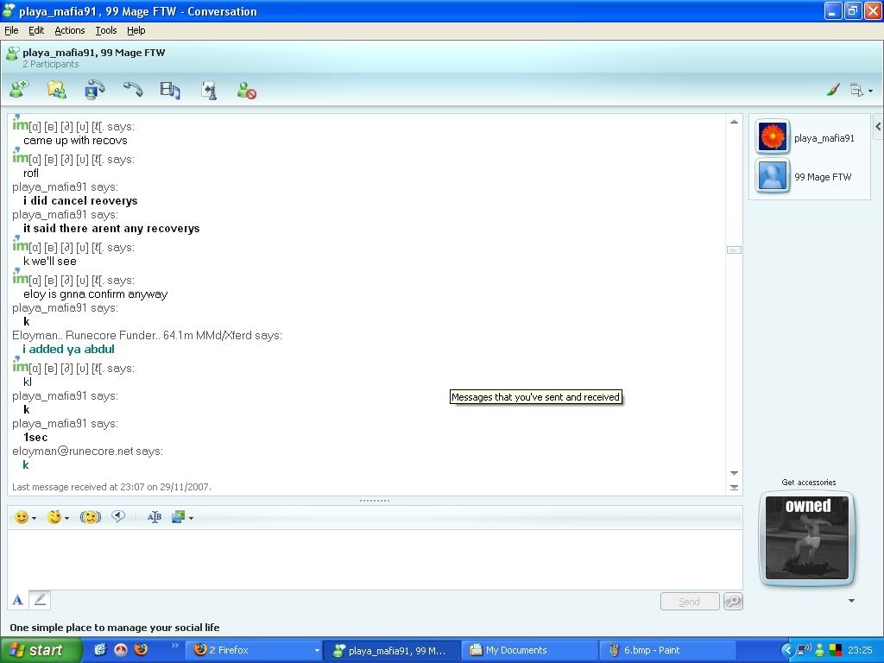884x663 pixels.
Task: Open the Actions menu
Action: point(70,30)
